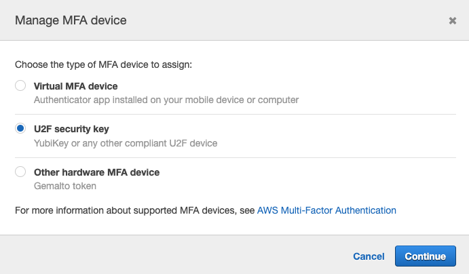Screen dimensions: 469x274
Task: Open the AWS Multi-Factor Authentication link
Action: click(326, 210)
